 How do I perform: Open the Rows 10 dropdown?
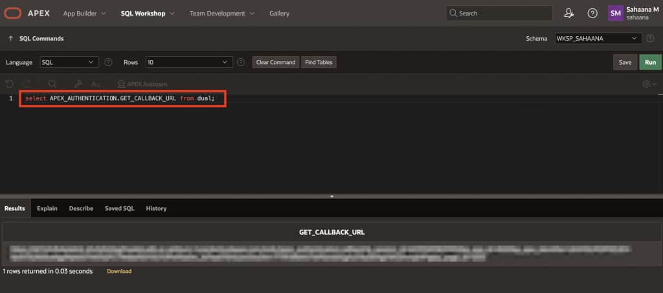coord(189,62)
